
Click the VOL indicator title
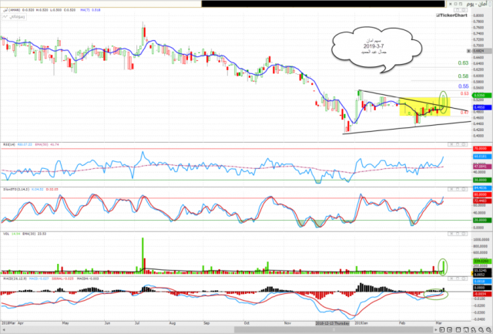pyautogui.click(x=6, y=234)
